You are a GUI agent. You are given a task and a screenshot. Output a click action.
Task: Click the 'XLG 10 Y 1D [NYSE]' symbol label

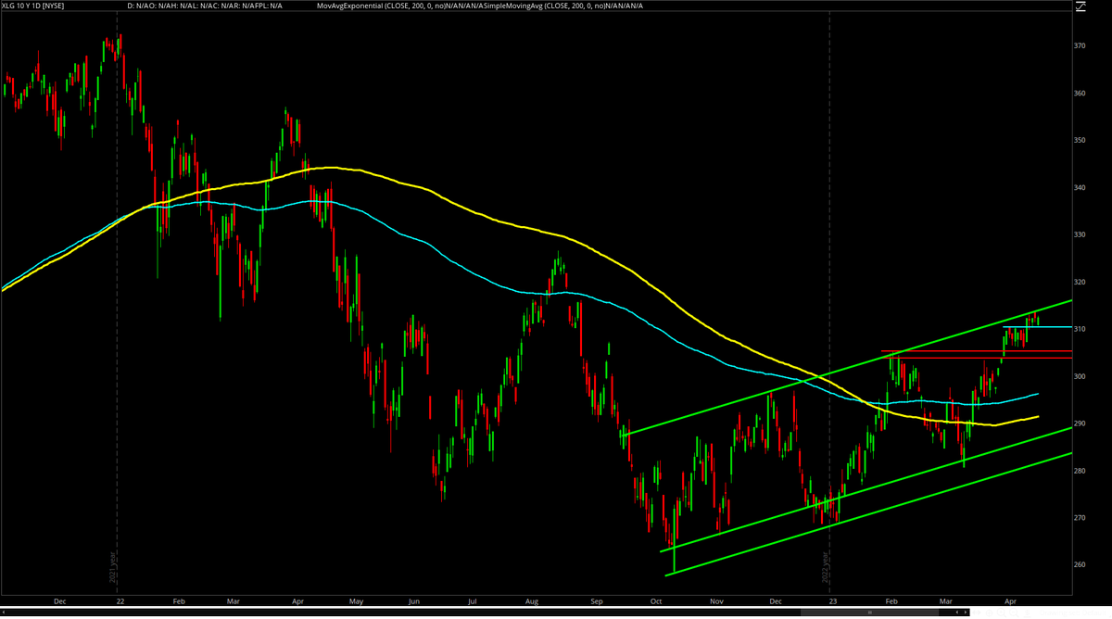click(x=34, y=6)
